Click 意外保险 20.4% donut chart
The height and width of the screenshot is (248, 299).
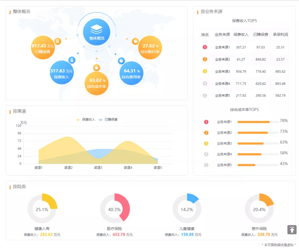click(x=259, y=208)
